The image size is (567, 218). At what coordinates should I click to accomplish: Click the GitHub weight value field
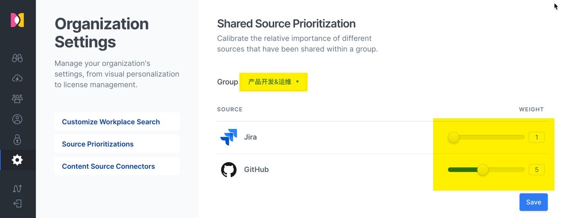(x=536, y=170)
